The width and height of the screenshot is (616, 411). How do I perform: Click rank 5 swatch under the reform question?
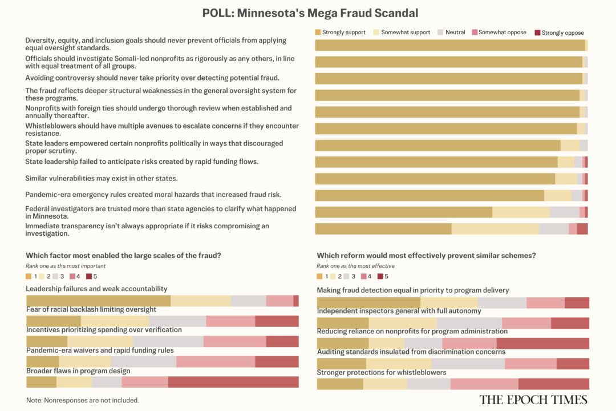click(380, 277)
